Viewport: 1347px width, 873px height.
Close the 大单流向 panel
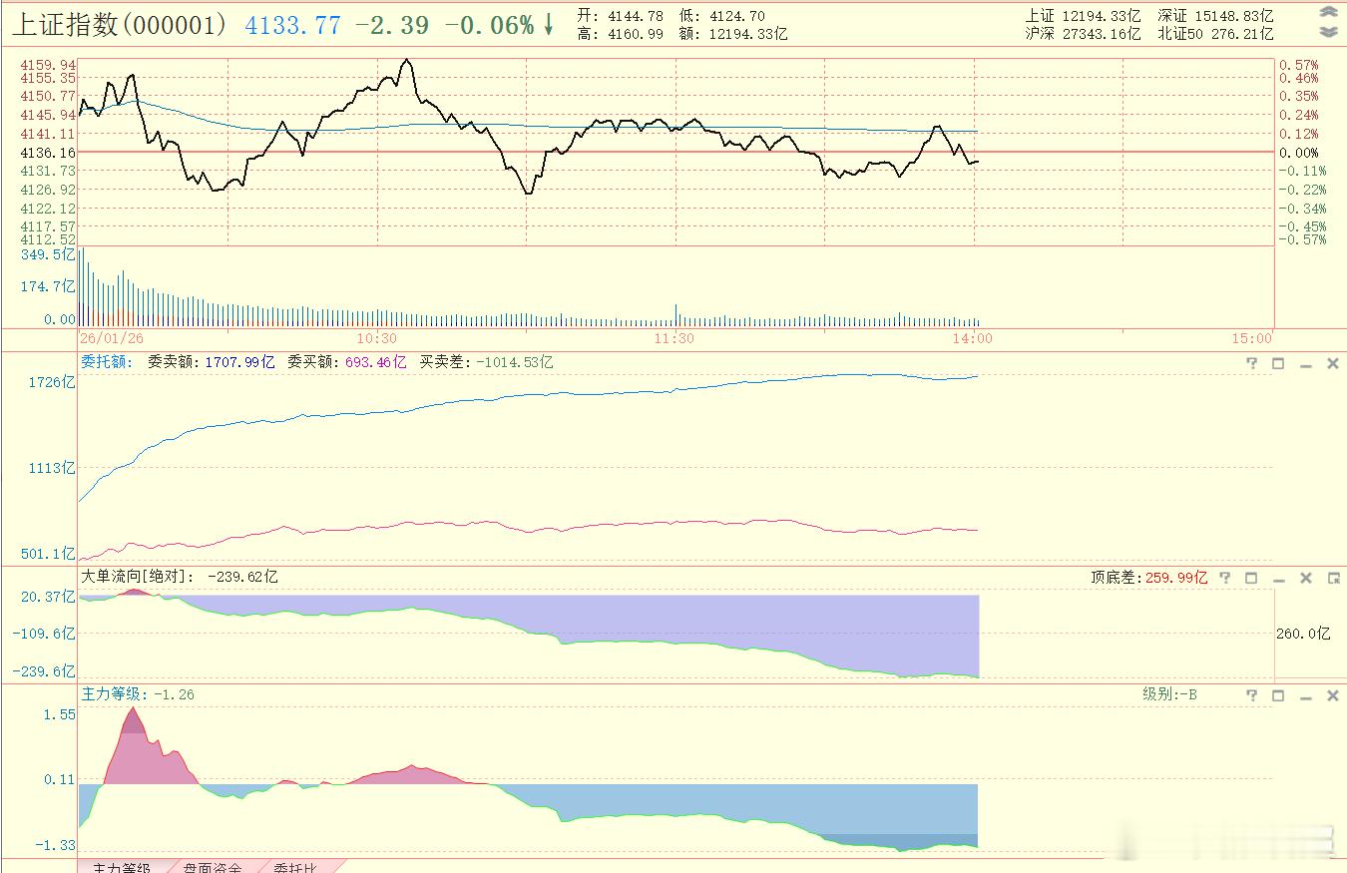pos(1305,578)
